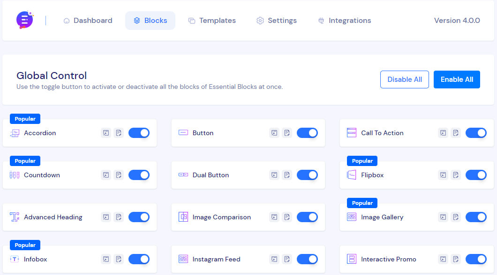Switch to the Templates tab

click(x=212, y=20)
